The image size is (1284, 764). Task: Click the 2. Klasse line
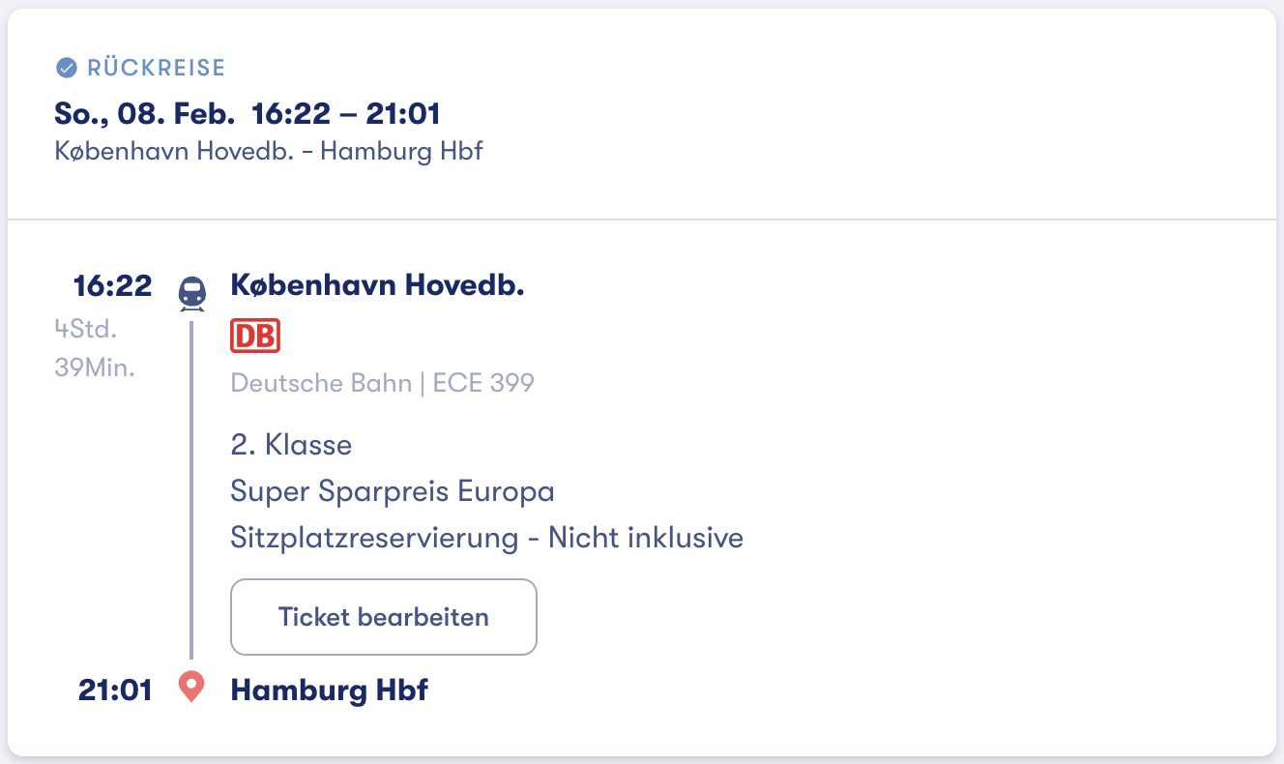291,445
